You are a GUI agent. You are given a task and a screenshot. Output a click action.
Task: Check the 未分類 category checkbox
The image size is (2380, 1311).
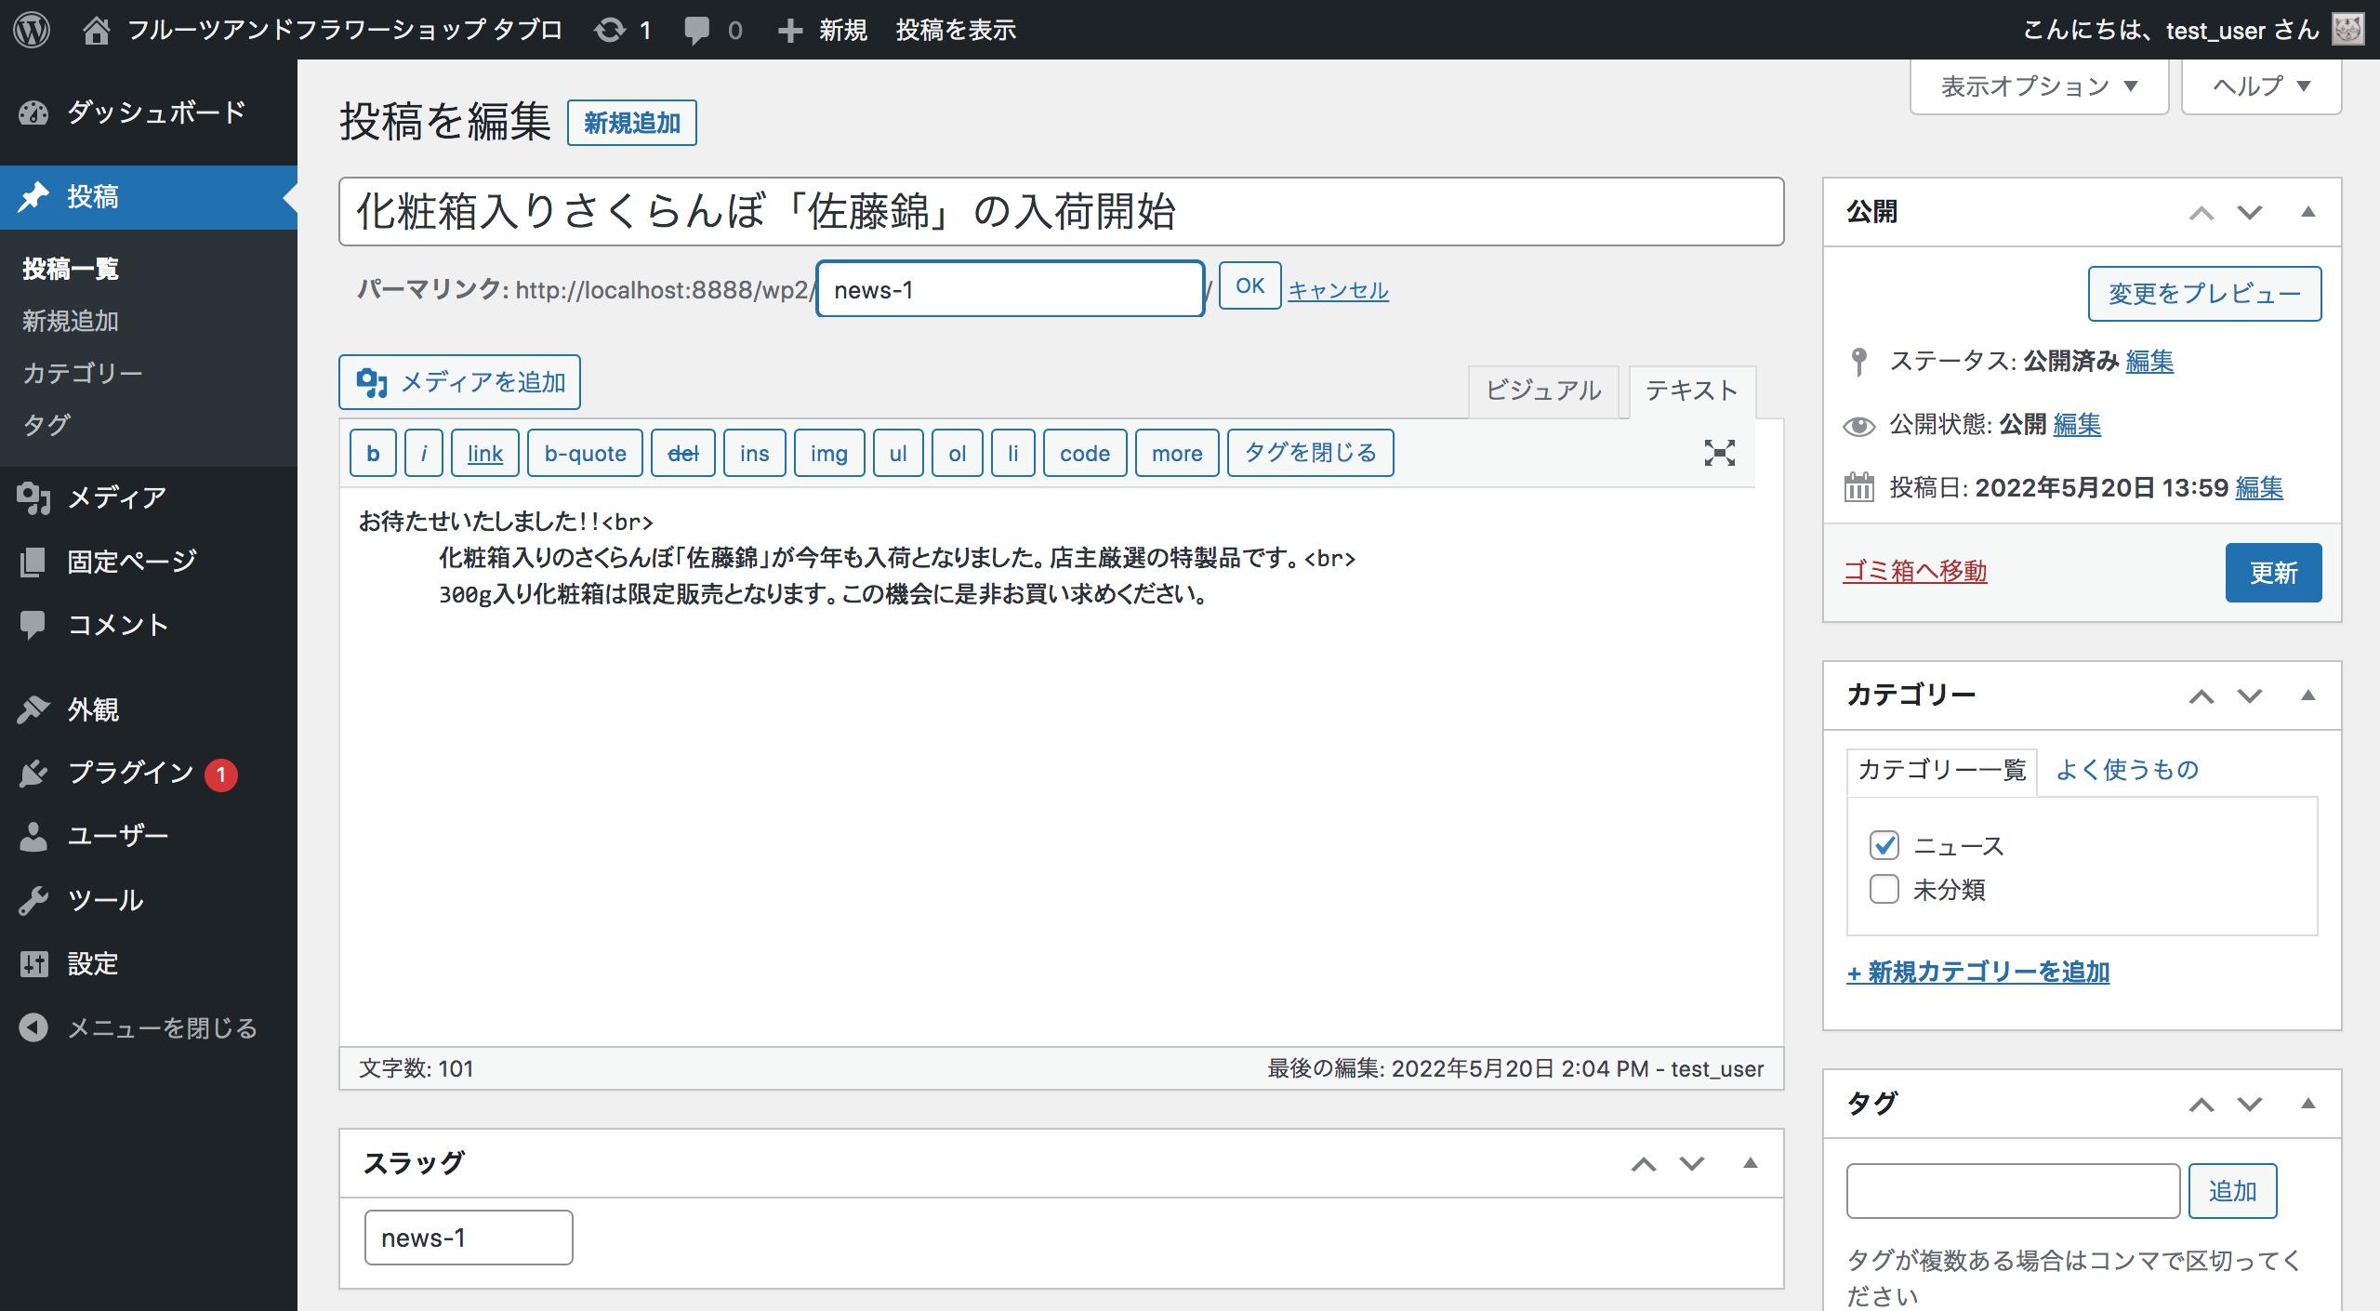pyautogui.click(x=1884, y=889)
